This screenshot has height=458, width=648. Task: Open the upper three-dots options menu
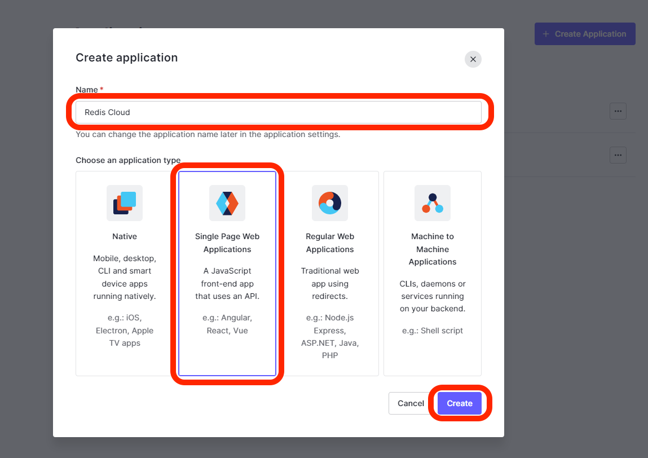tap(618, 111)
